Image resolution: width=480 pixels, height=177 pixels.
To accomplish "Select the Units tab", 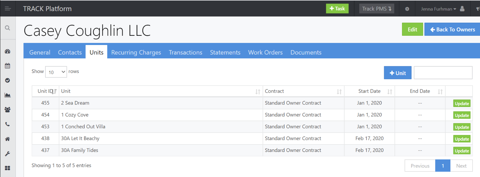I will coord(97,52).
